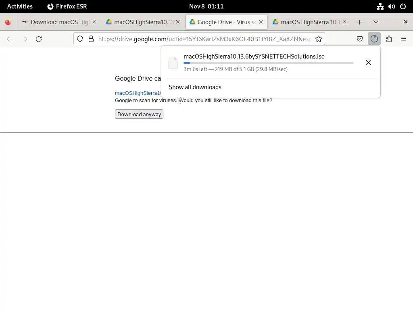413x310 pixels.
Task: Go back to the previous page
Action: click(x=10, y=39)
